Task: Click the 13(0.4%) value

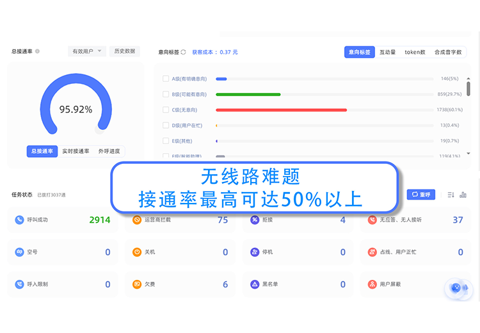Action: click(450, 126)
